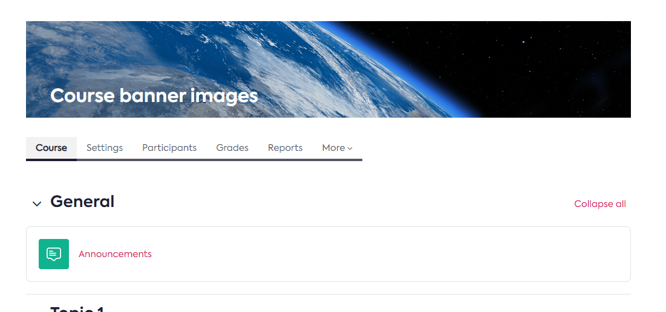
Task: Open the Settings tab
Action: (105, 148)
